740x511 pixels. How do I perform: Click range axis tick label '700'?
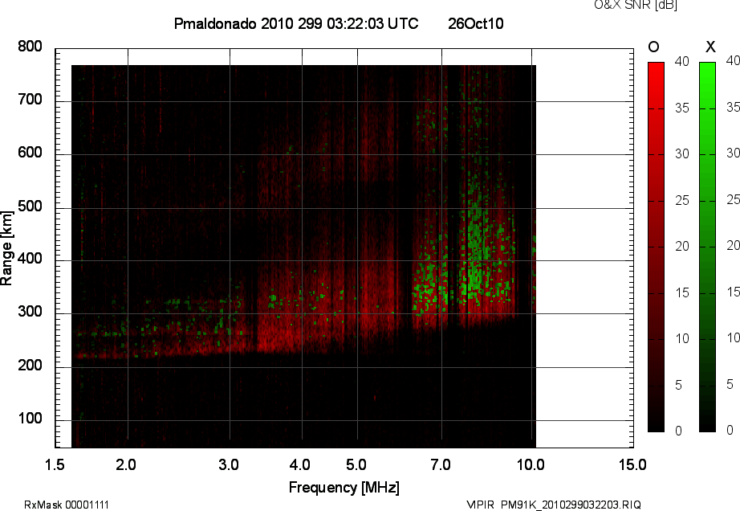[30, 100]
